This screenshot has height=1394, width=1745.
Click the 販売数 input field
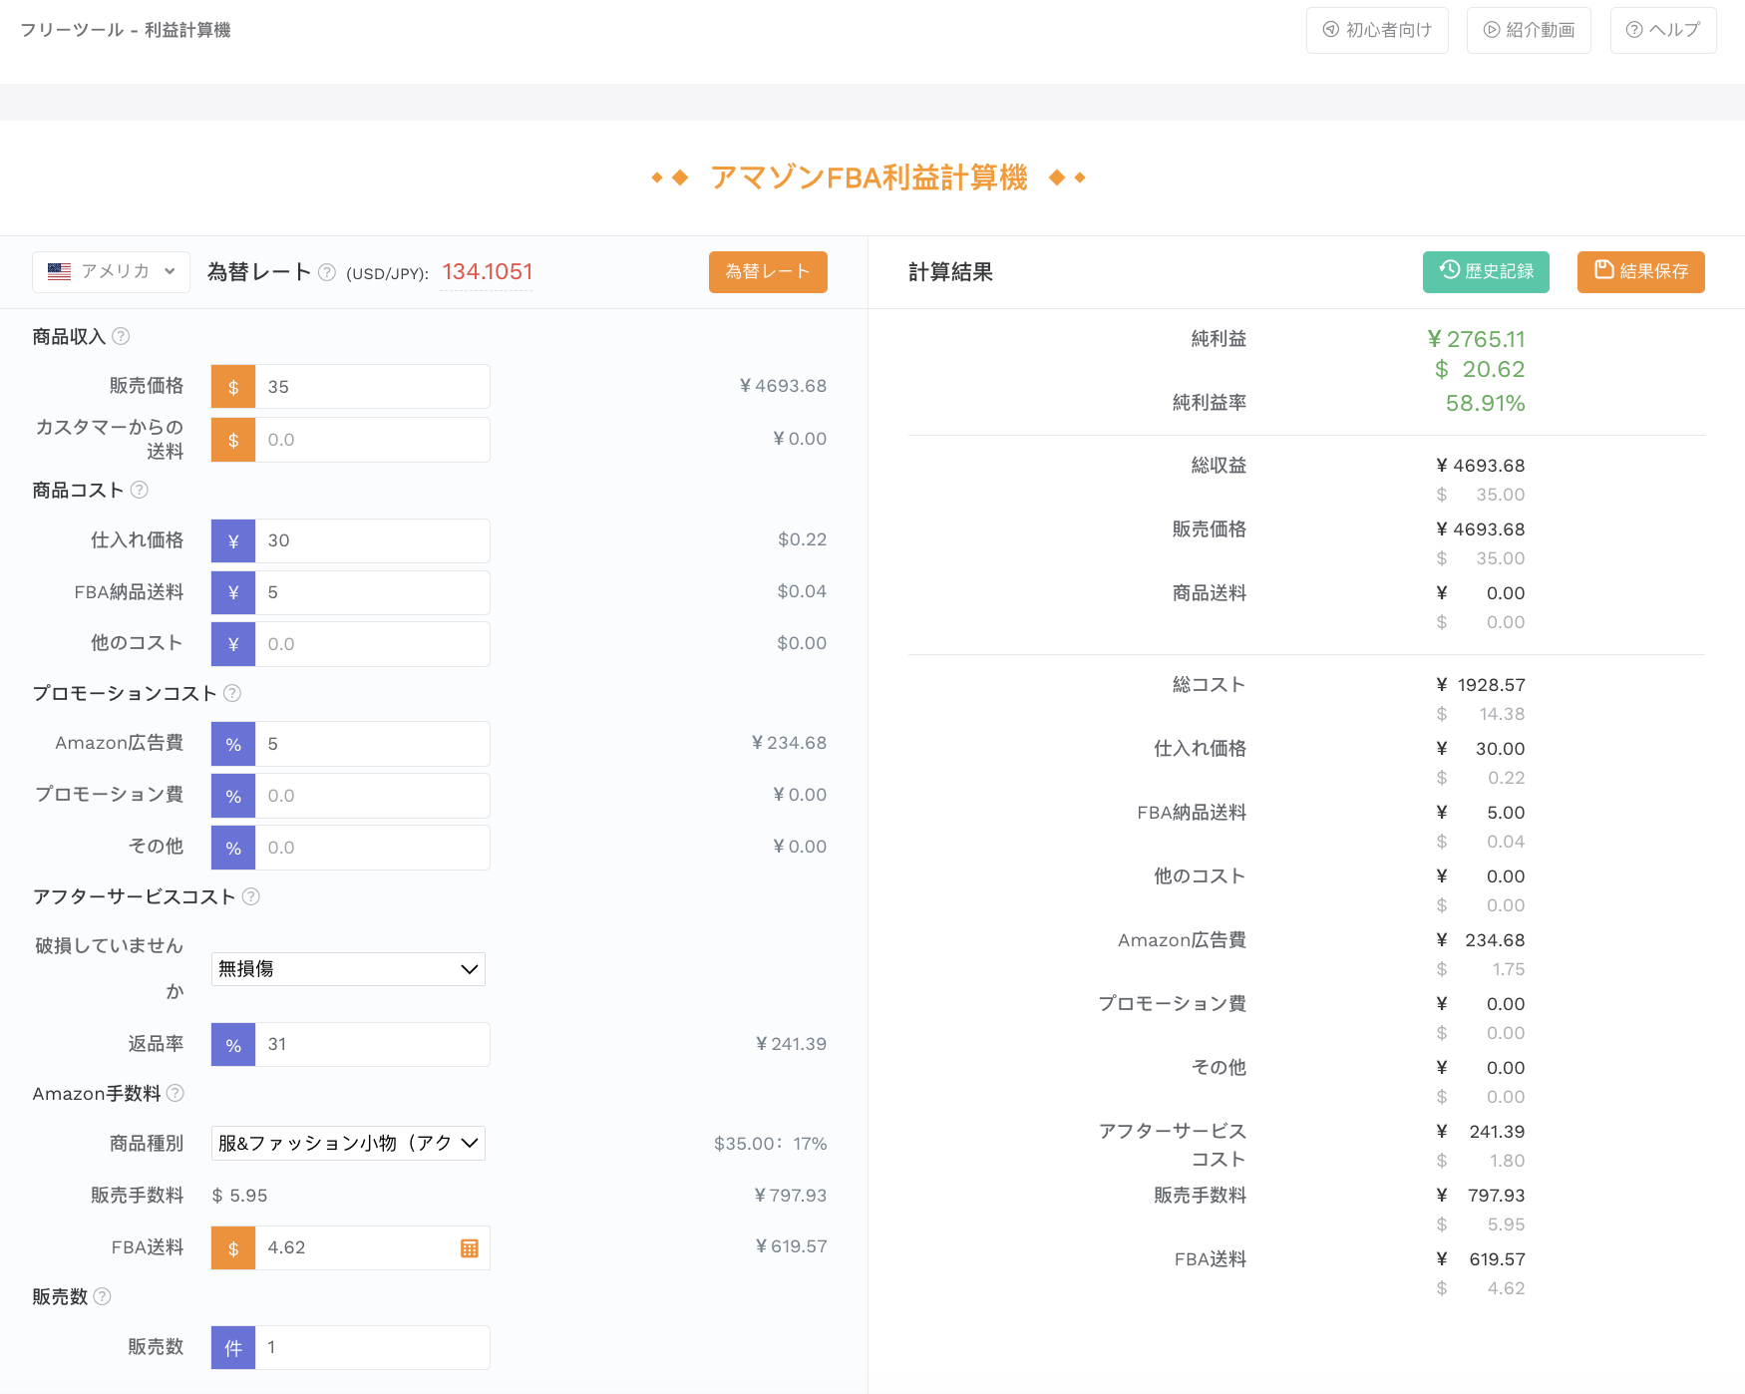pos(372,1347)
